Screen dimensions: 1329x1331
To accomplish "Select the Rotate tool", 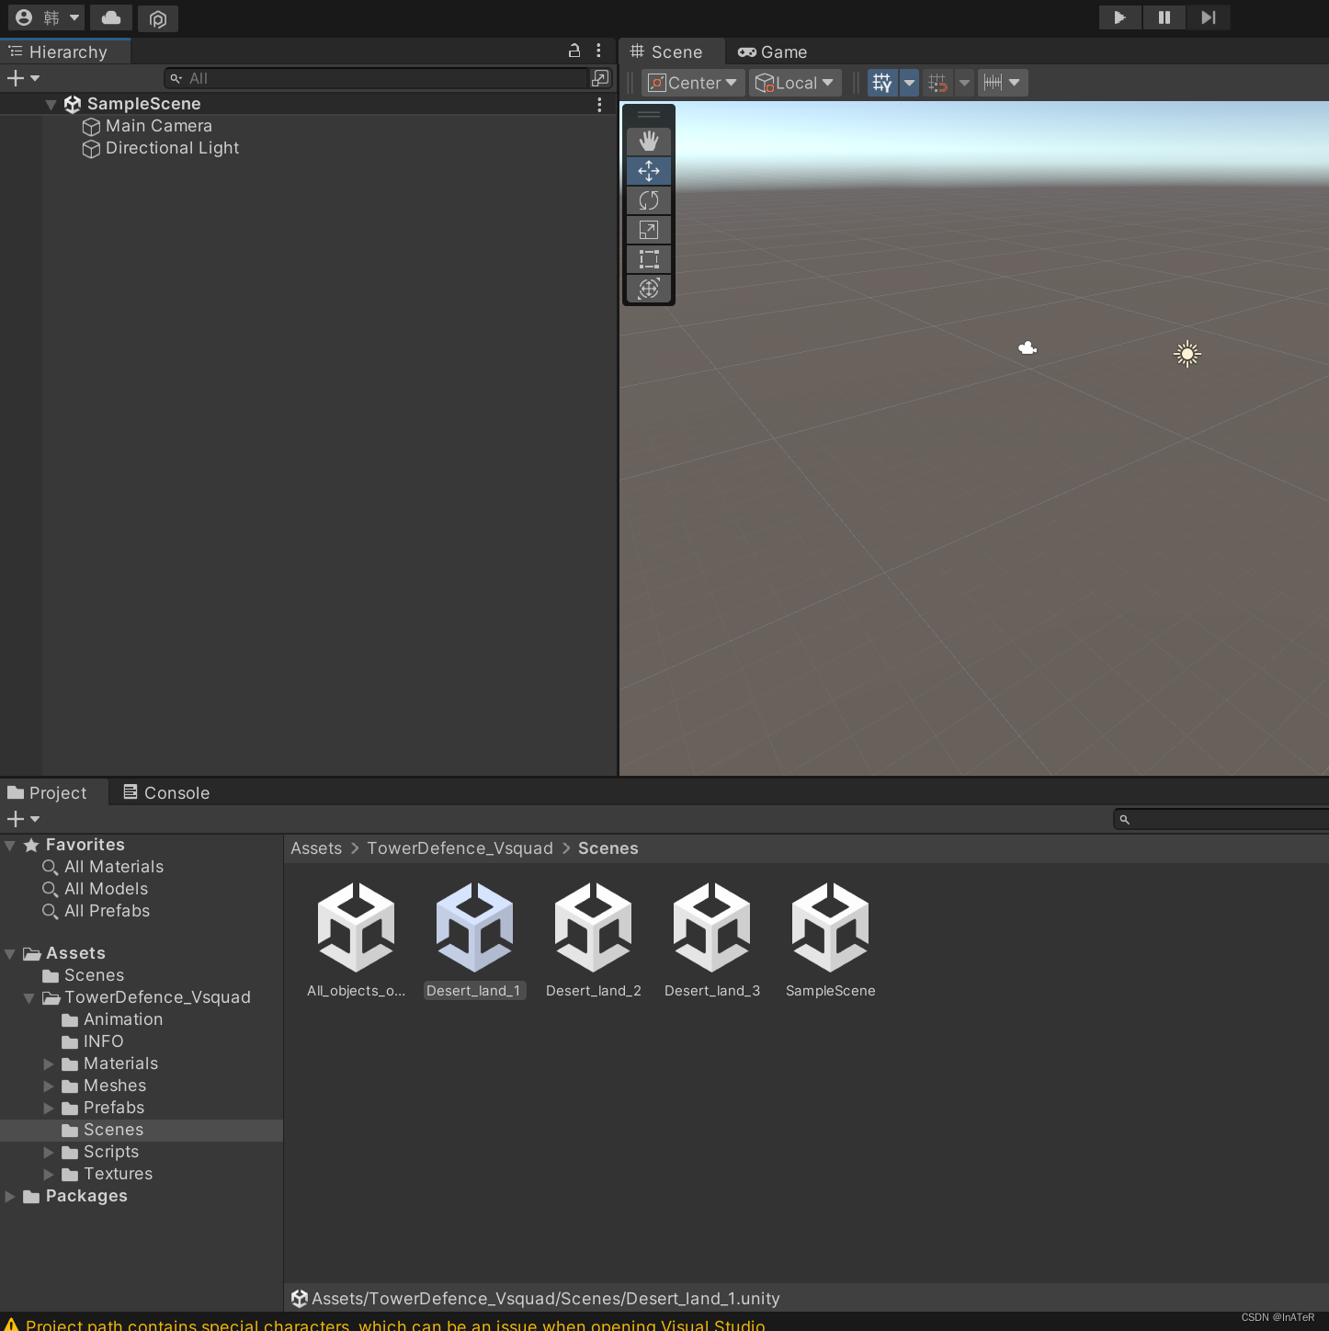I will (x=649, y=199).
